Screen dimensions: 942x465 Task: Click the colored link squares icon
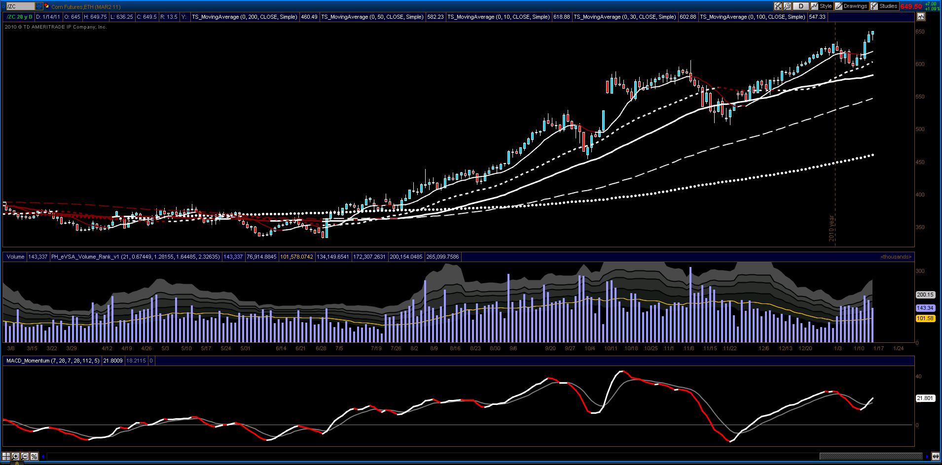coord(46,6)
